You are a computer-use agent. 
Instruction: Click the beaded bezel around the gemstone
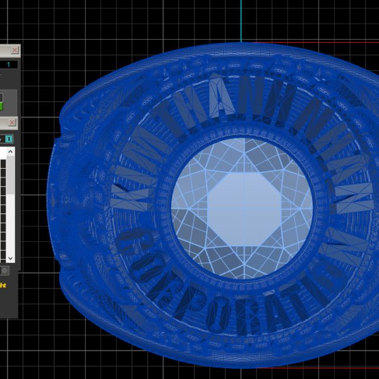click(242, 282)
